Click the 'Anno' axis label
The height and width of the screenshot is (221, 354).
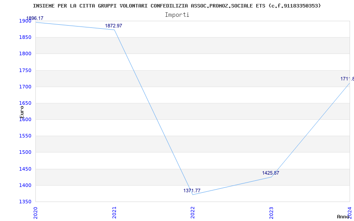(343, 217)
